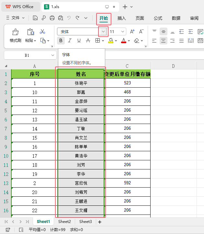This screenshot has height=234, width=204.
Task: Toggle Italic formatting
Action: 70,41
